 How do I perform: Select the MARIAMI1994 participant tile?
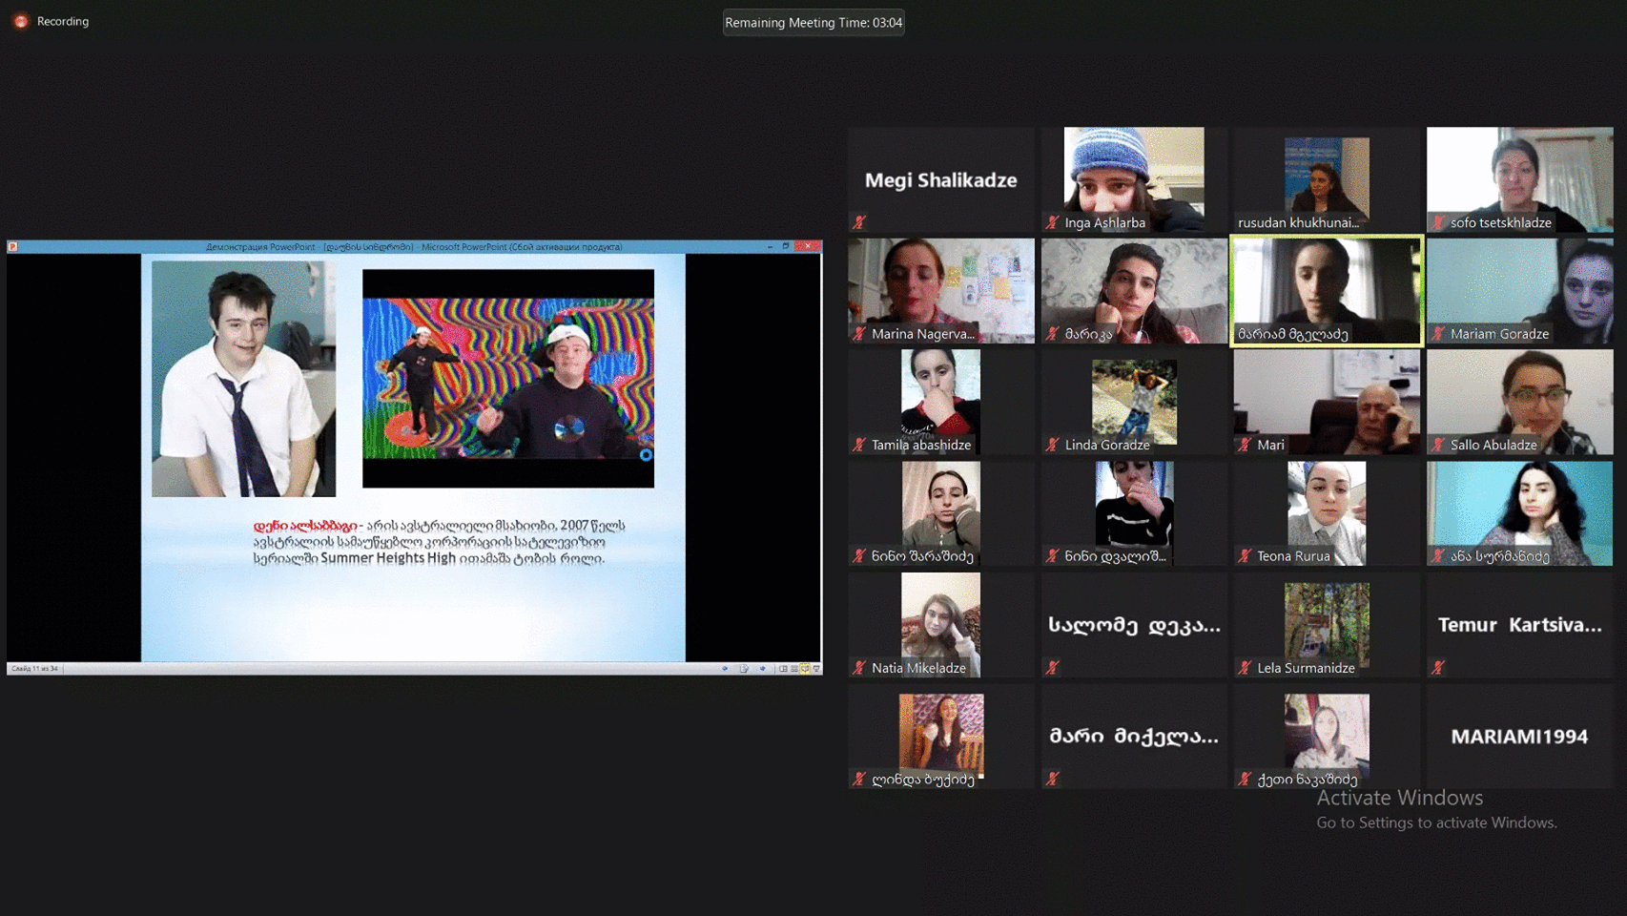tap(1519, 736)
